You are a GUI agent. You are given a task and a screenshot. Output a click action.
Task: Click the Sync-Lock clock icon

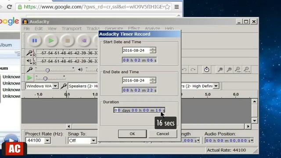pos(206,69)
